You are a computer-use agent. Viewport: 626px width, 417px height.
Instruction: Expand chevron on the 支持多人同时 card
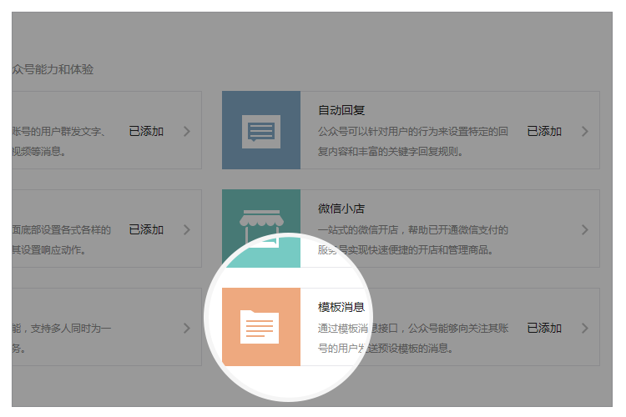187,328
